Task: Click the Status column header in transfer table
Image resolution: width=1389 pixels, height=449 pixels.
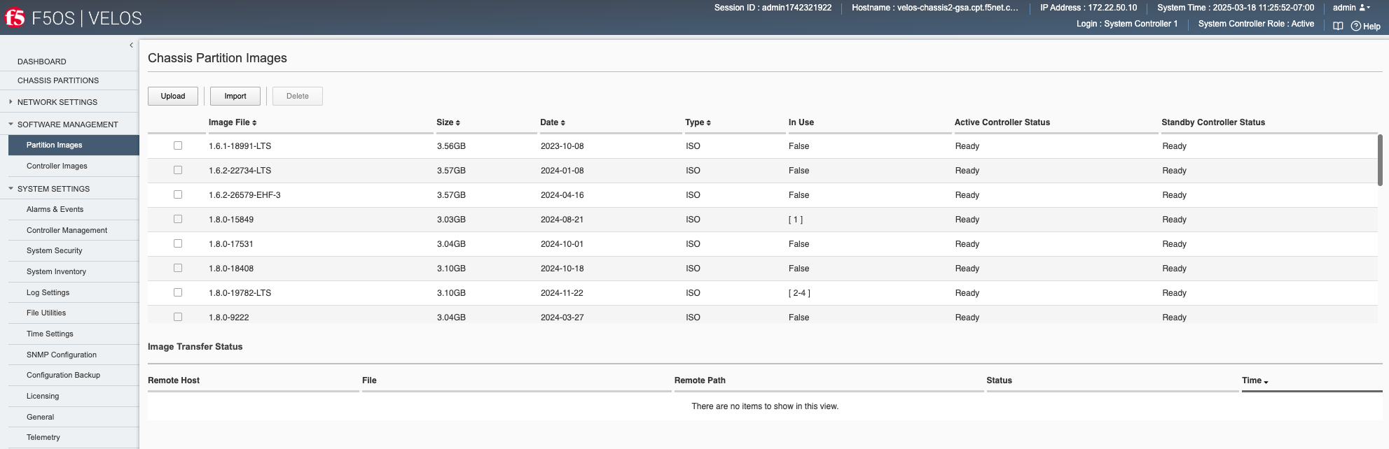Action: pyautogui.click(x=999, y=380)
